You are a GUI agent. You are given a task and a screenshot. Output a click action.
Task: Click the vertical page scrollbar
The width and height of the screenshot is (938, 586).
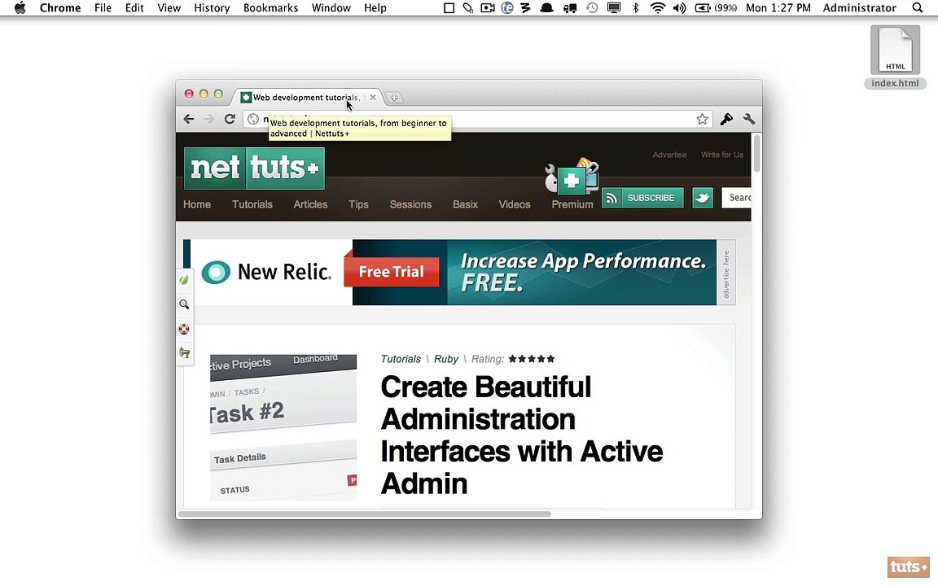click(x=756, y=154)
